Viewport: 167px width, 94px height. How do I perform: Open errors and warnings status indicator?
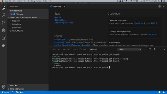[x=20, y=92]
